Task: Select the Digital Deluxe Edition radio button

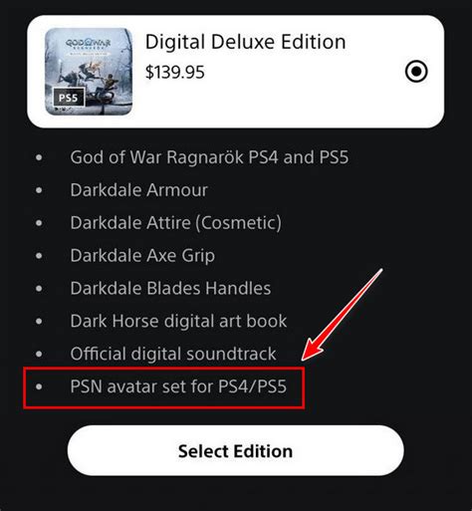Action: pyautogui.click(x=416, y=71)
